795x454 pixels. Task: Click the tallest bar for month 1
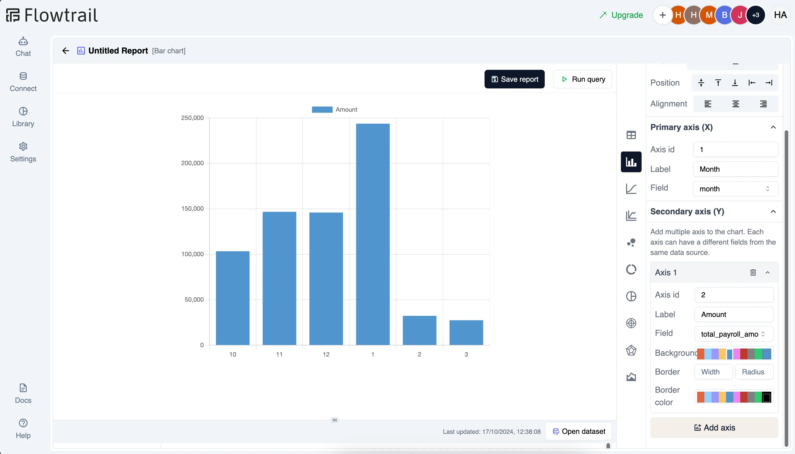click(x=372, y=234)
